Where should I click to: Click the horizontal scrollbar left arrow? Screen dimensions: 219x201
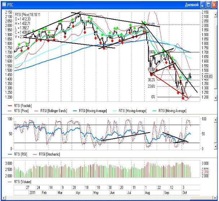click(4, 198)
